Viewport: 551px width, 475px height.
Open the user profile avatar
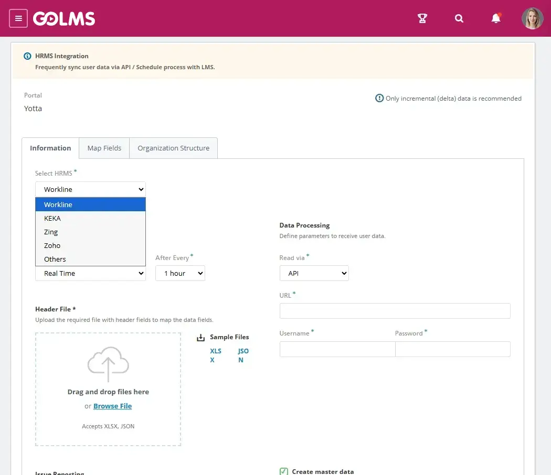(x=533, y=18)
